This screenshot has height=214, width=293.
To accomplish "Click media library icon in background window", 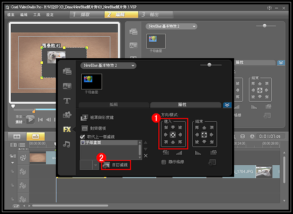I will click(x=133, y=32).
